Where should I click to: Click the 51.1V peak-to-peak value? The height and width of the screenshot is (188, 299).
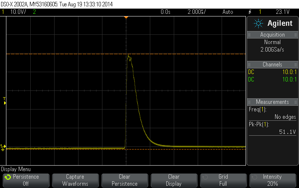click(x=287, y=132)
